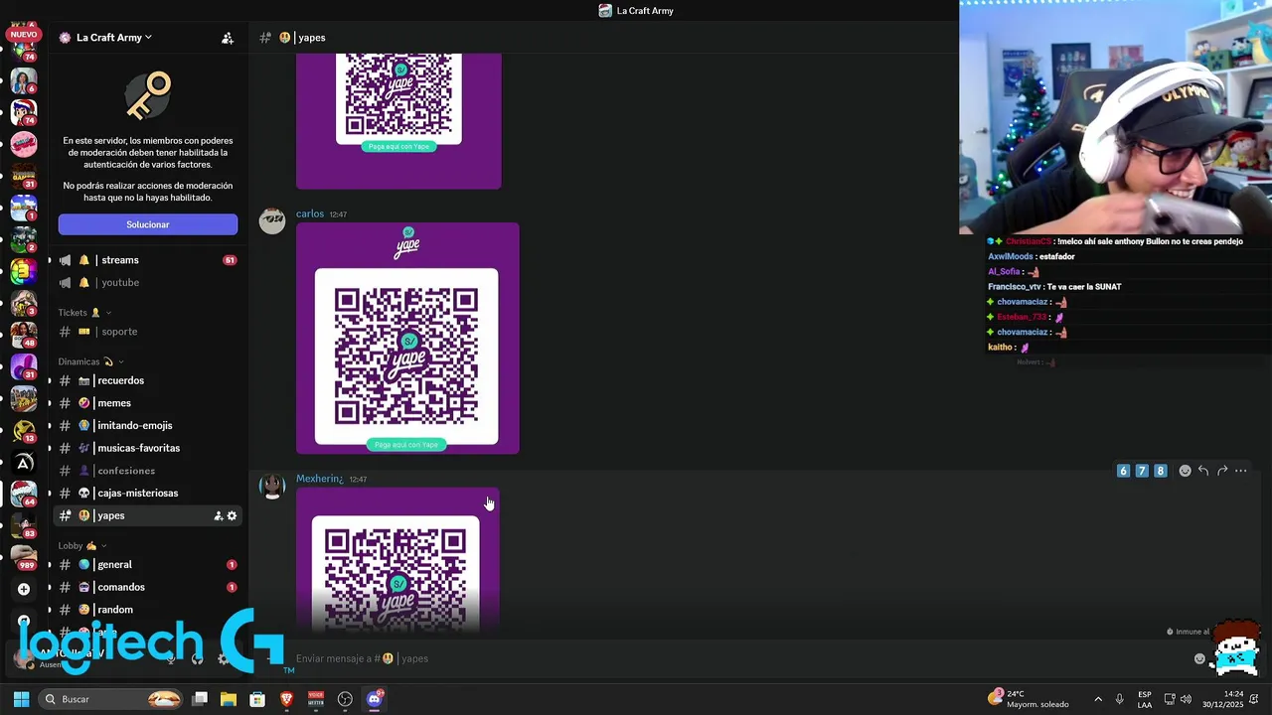
Task: Open the memes channel
Action: pos(147,403)
